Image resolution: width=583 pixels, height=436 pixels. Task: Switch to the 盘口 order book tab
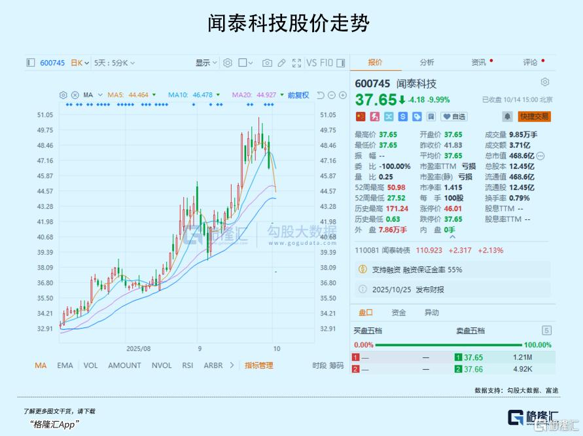coord(366,312)
